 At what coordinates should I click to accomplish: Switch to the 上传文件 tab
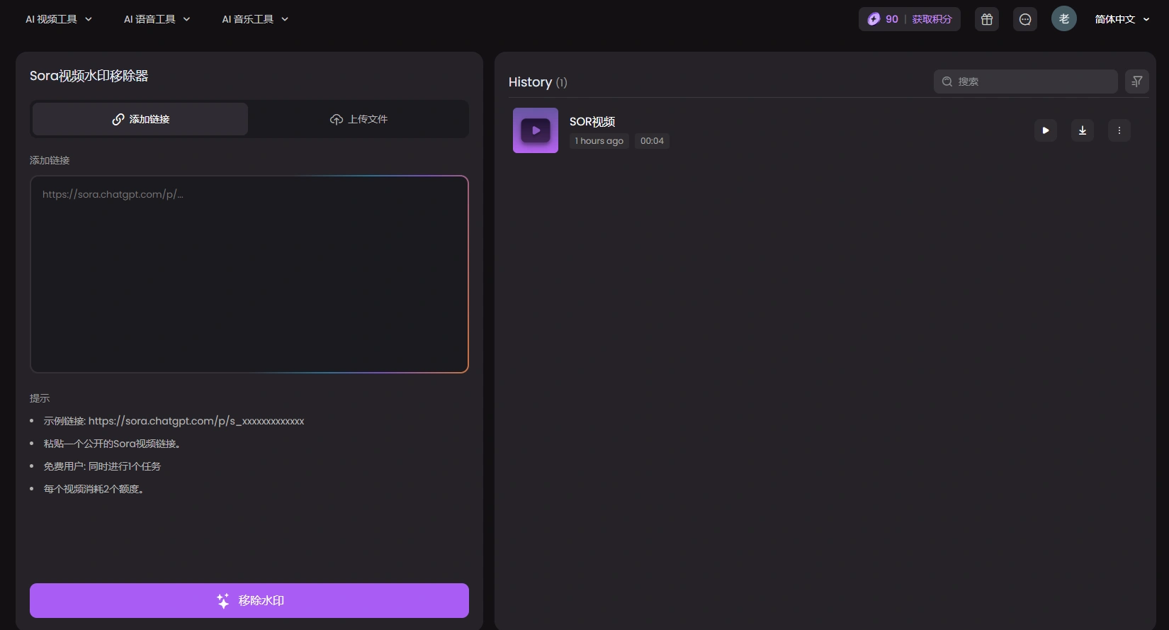point(358,119)
